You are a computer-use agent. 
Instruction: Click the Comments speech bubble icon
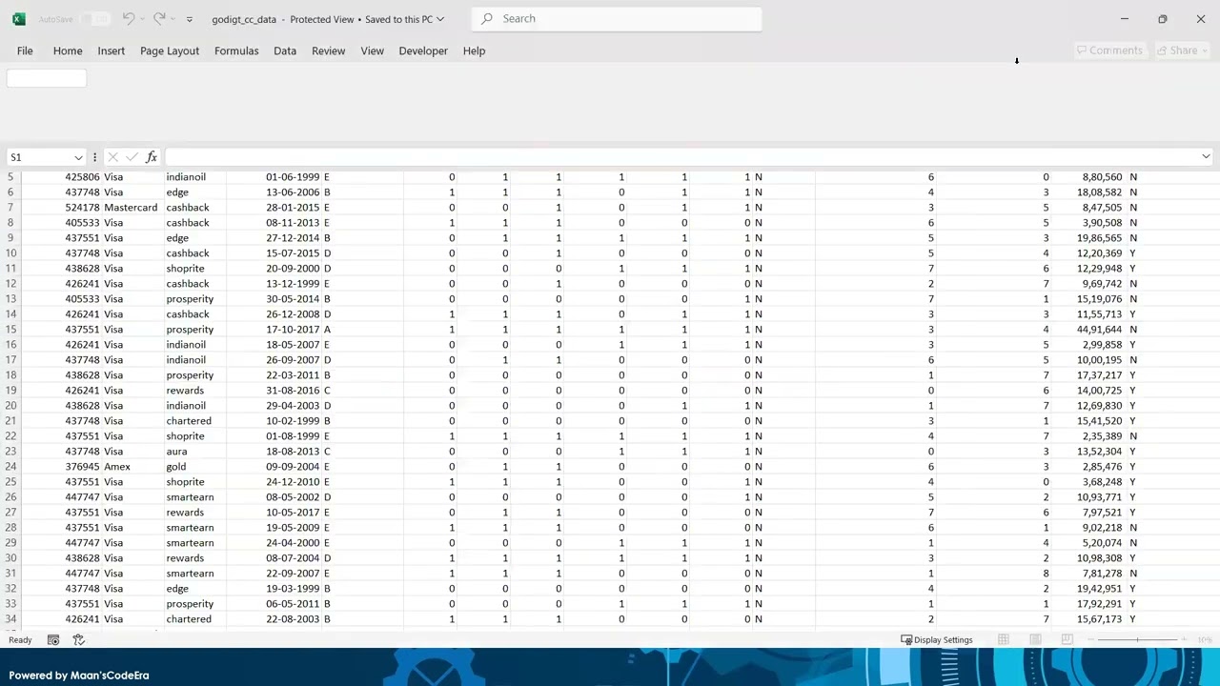pyautogui.click(x=1082, y=50)
